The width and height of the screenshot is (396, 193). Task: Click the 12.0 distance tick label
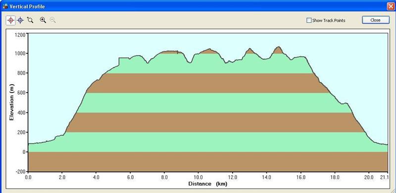pyautogui.click(x=232, y=177)
